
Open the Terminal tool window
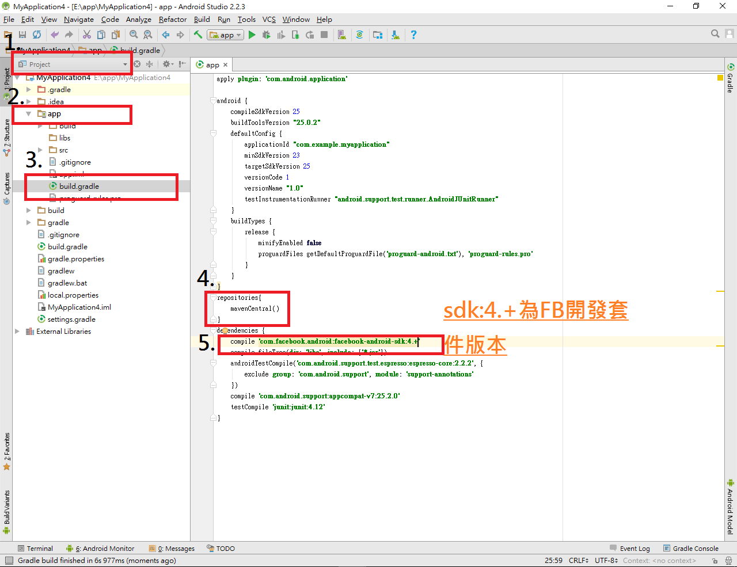(35, 549)
